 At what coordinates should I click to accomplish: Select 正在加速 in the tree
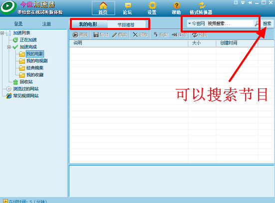[28, 39]
